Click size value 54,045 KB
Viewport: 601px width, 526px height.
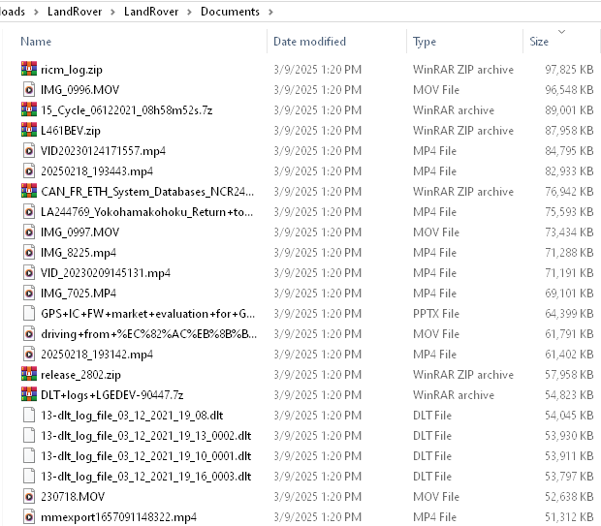point(569,416)
